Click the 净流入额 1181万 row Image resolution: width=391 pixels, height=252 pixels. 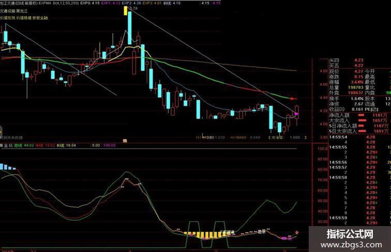click(x=359, y=115)
